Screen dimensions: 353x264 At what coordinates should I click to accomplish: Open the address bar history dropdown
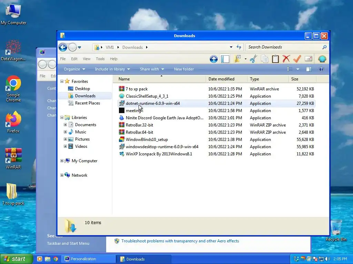[x=231, y=47]
